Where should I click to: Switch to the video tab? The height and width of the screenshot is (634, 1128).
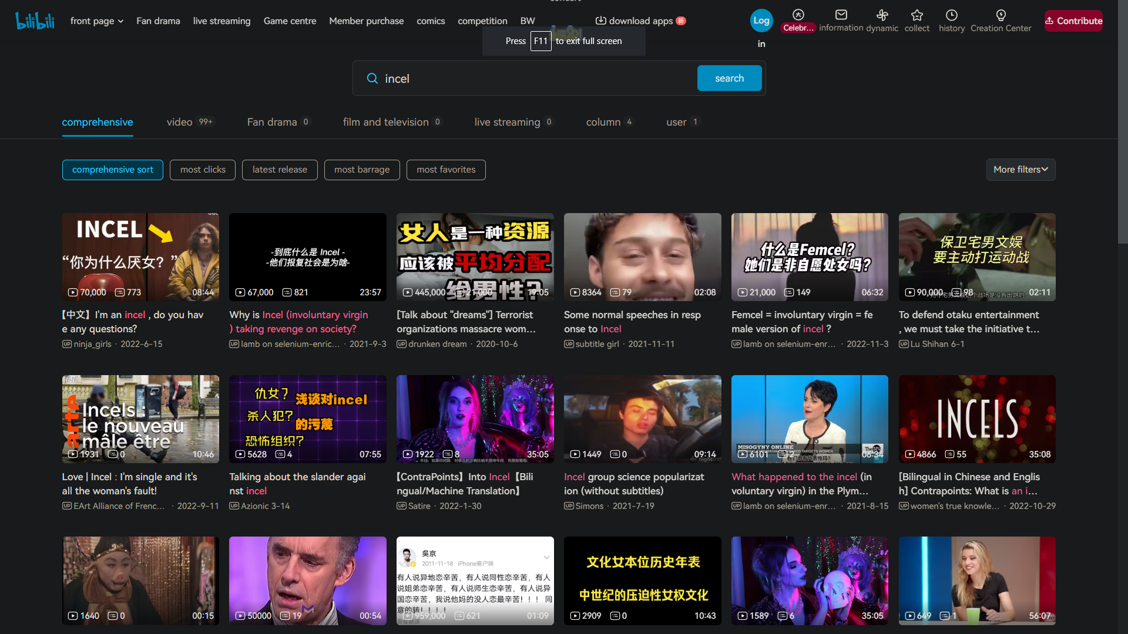190,122
